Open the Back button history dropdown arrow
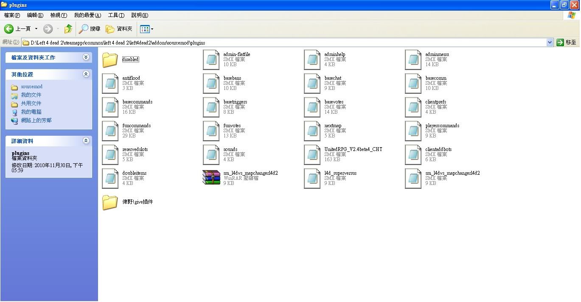Viewport: 581px width, 302px height. coord(36,29)
